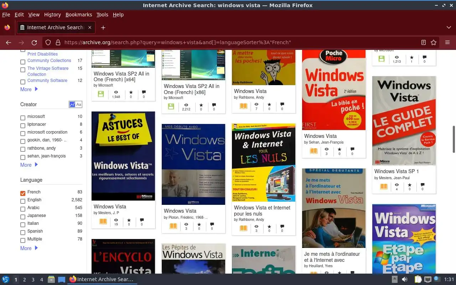
Task: Check the Arabic language filter
Action: 23,209
